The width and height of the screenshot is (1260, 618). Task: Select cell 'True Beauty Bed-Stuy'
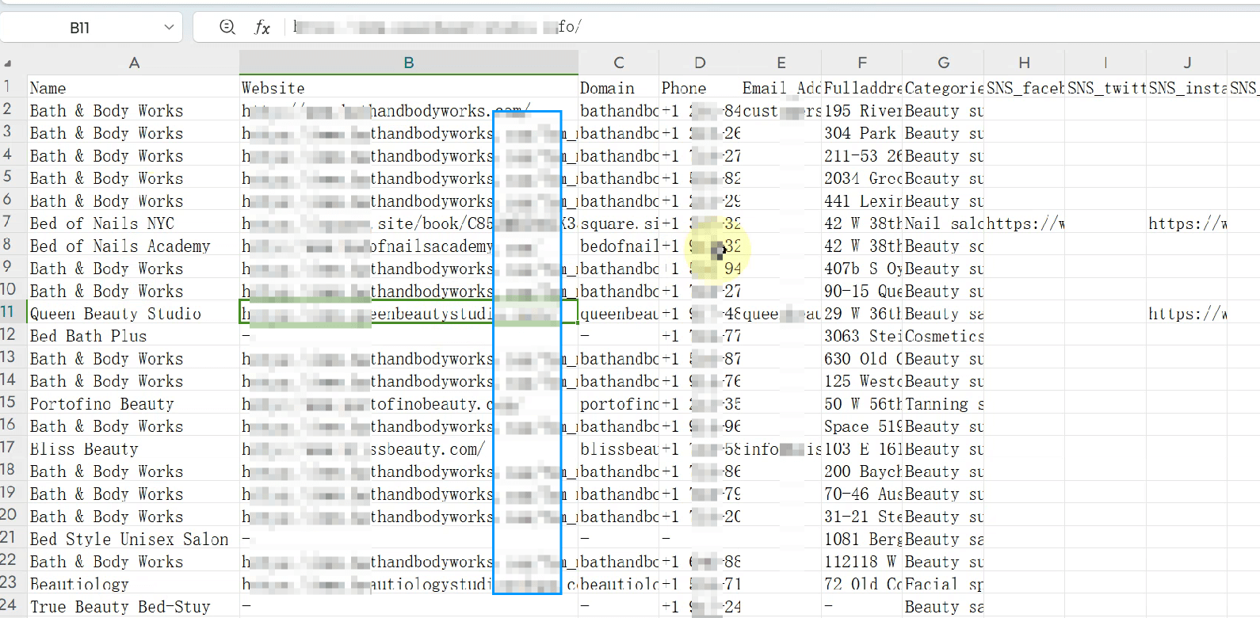(133, 607)
